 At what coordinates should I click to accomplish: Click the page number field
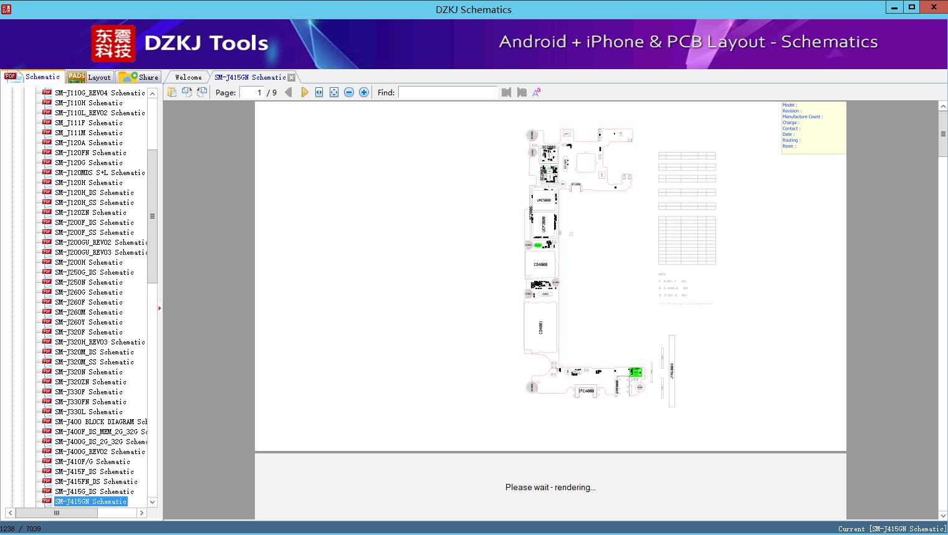tap(251, 92)
